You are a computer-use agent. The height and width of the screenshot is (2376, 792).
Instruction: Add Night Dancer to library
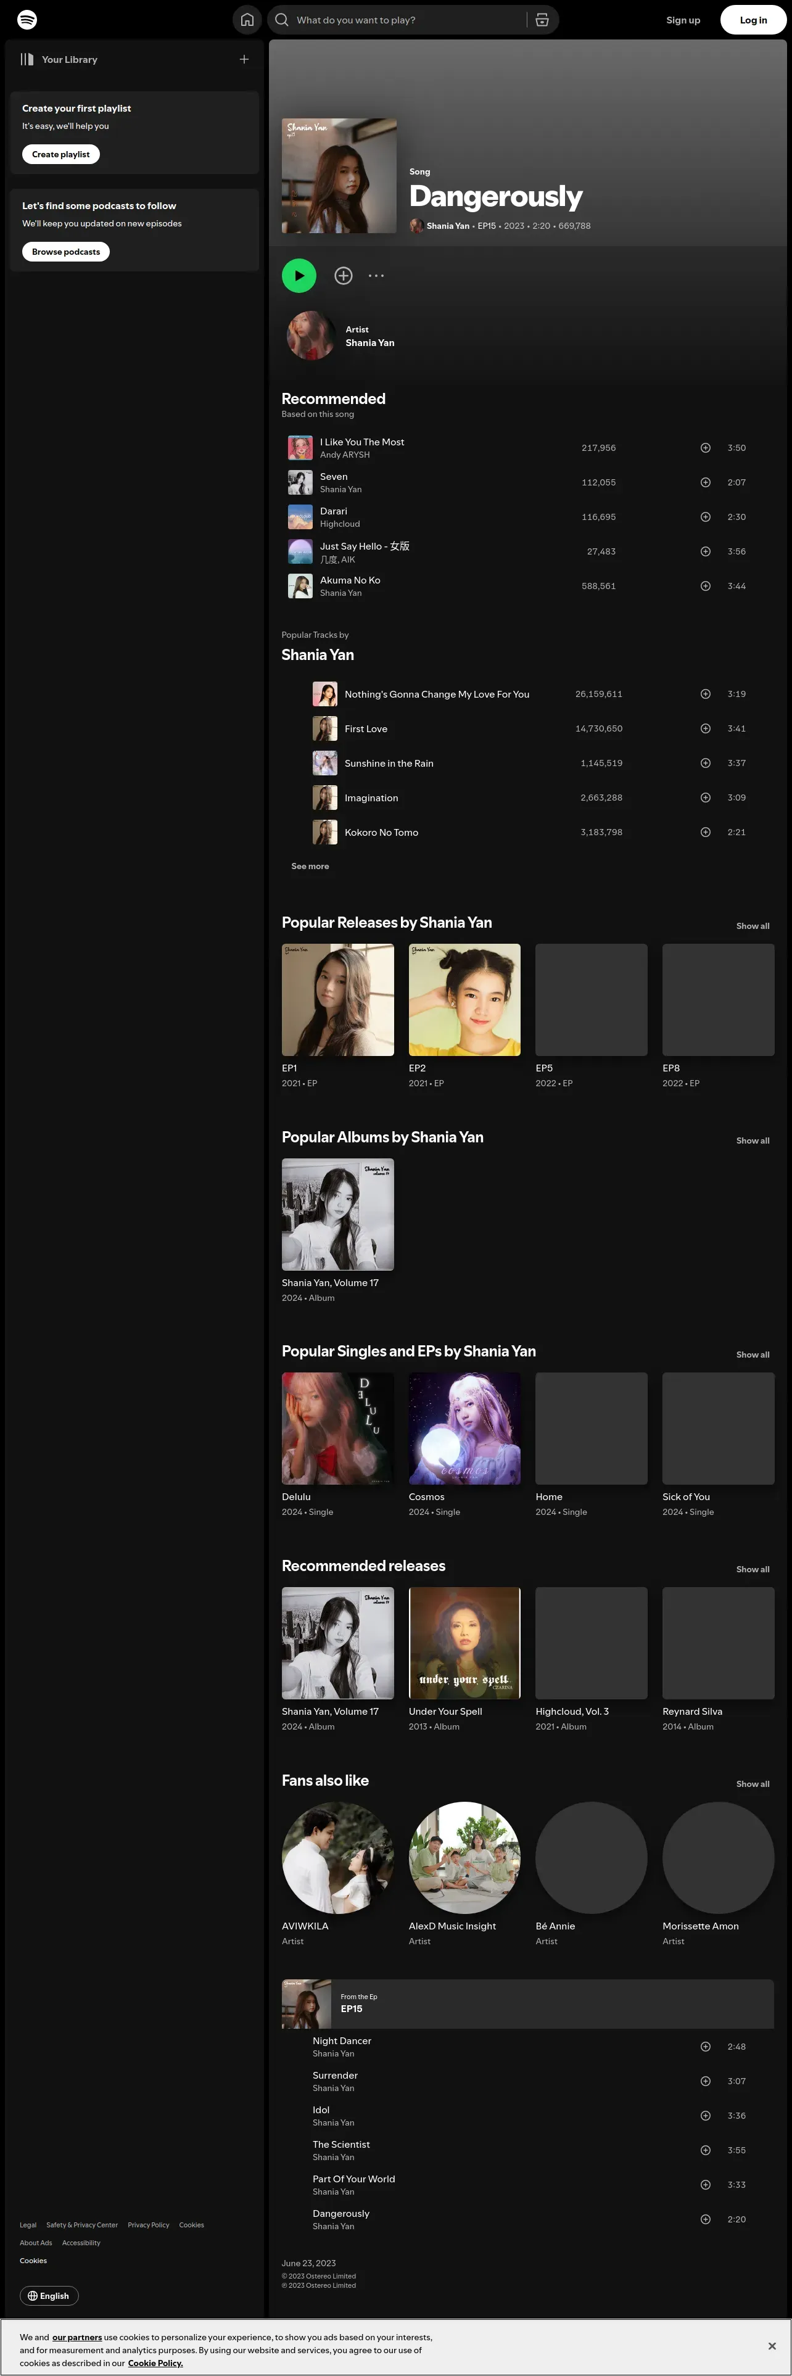[705, 2047]
